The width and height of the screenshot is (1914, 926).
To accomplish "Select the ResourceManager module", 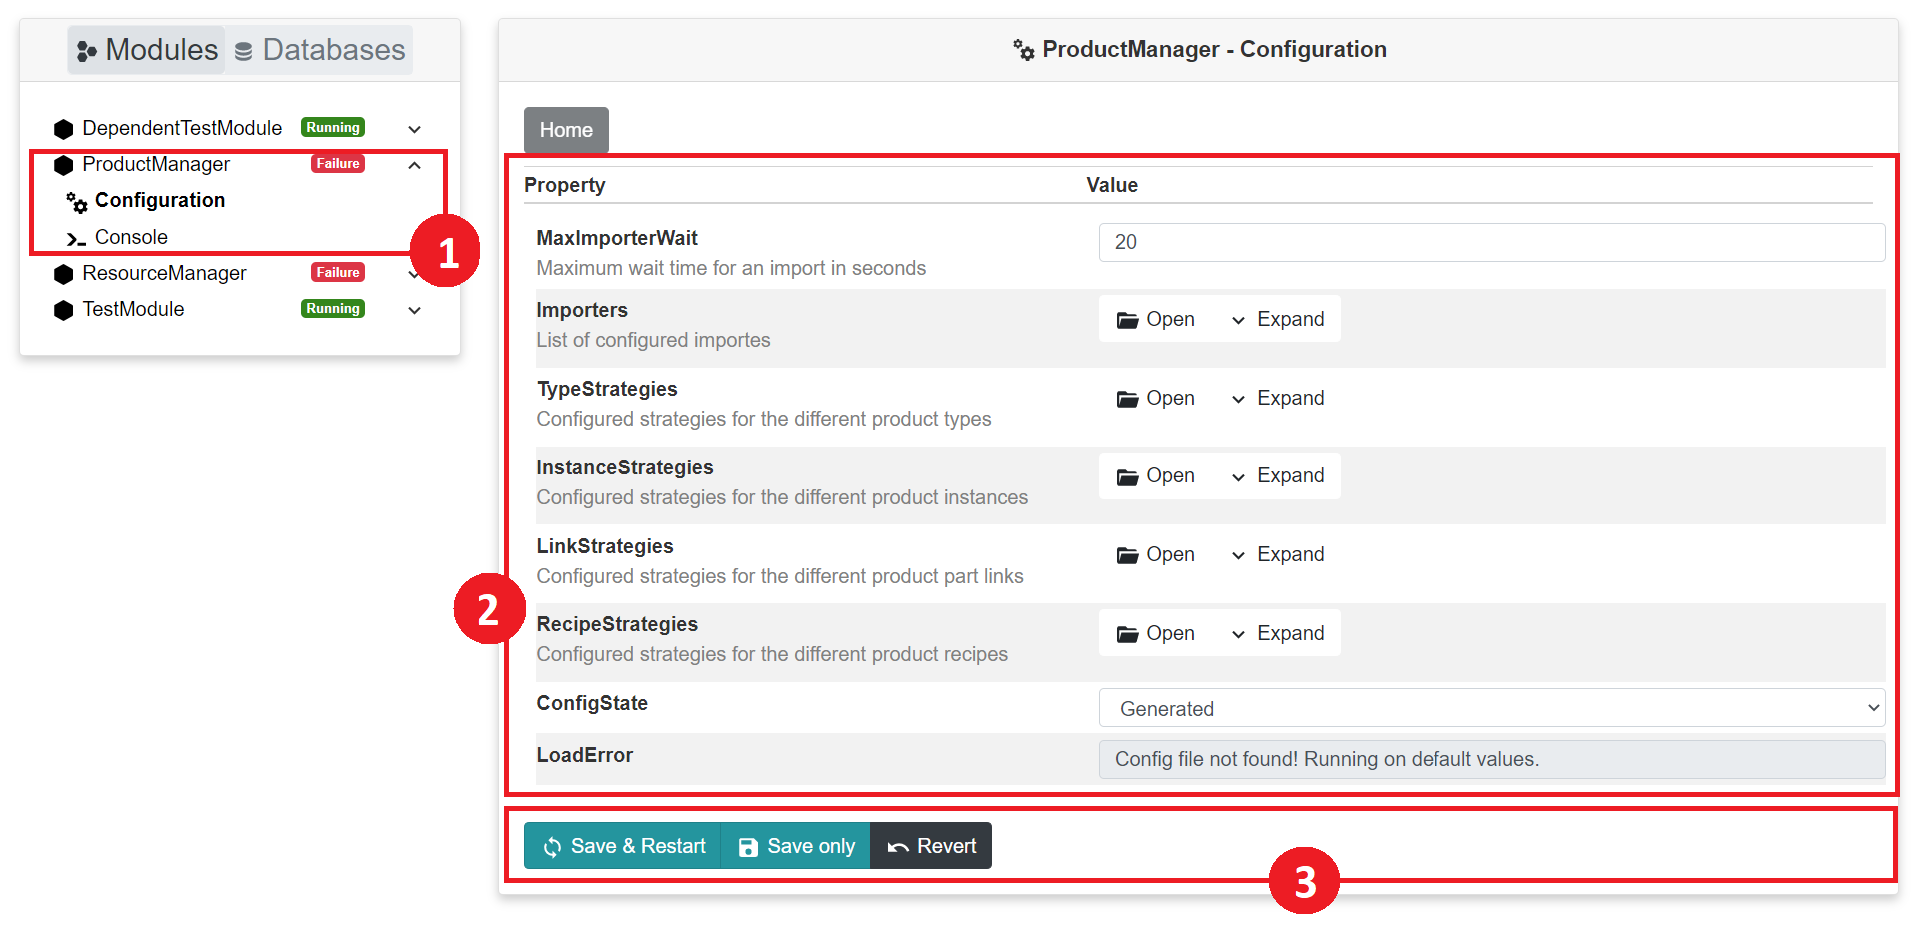I will click(164, 274).
